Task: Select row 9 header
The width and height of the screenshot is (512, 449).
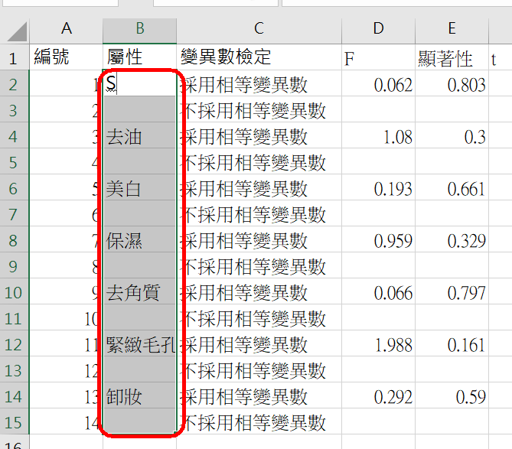Action: click(x=13, y=267)
